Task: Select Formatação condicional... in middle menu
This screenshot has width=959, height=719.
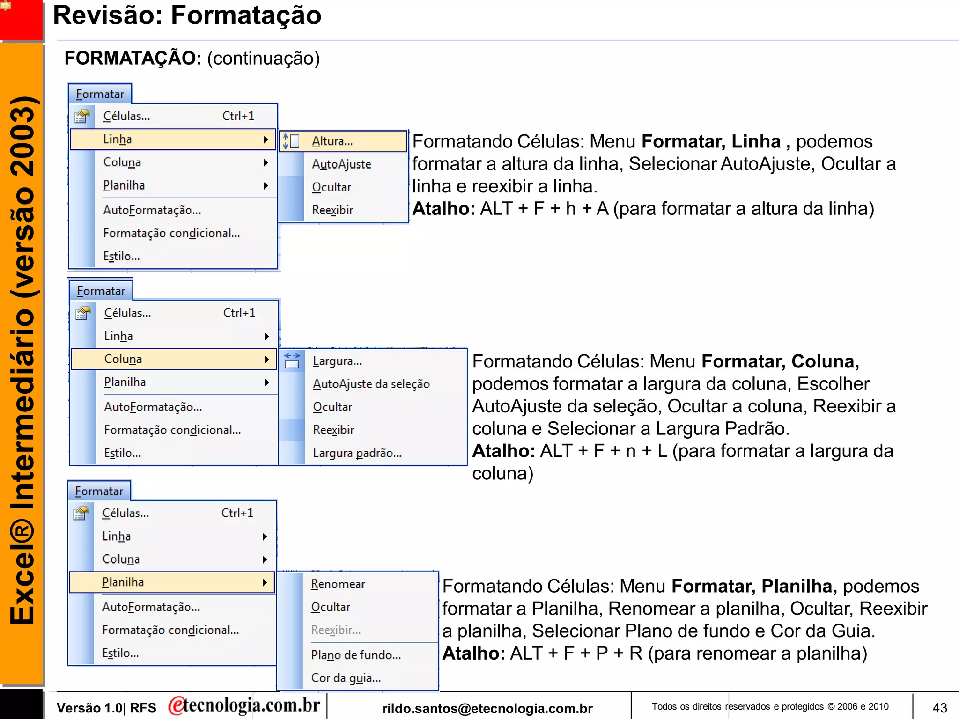Action: [x=174, y=430]
